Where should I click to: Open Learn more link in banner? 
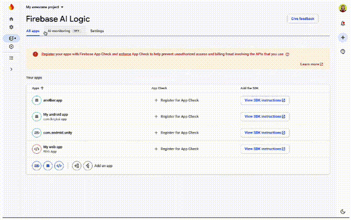(312, 64)
